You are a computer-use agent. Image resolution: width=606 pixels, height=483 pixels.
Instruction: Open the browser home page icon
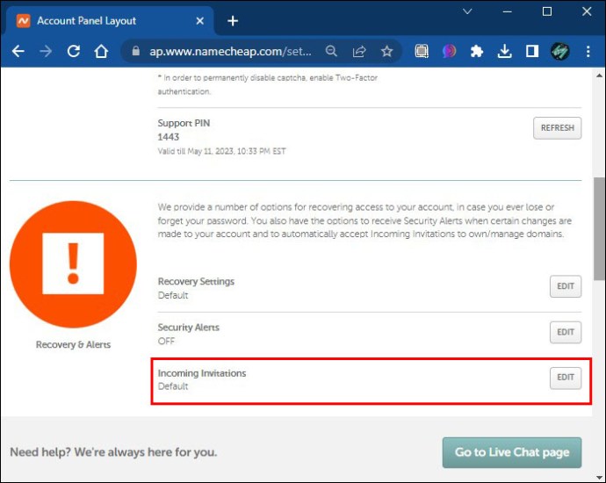[x=101, y=51]
